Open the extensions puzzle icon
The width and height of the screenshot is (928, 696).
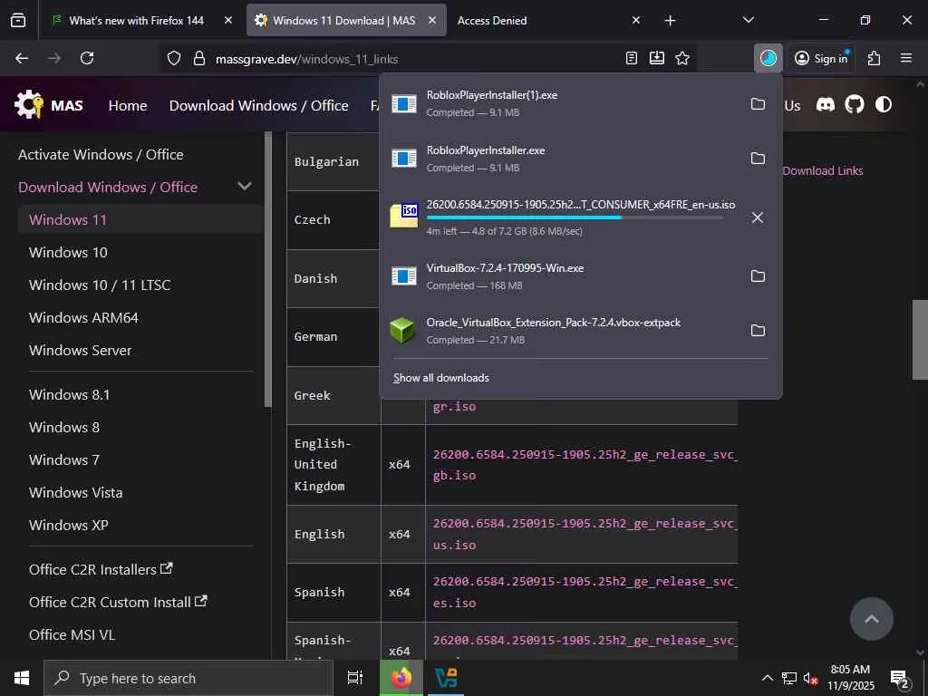pyautogui.click(x=875, y=58)
